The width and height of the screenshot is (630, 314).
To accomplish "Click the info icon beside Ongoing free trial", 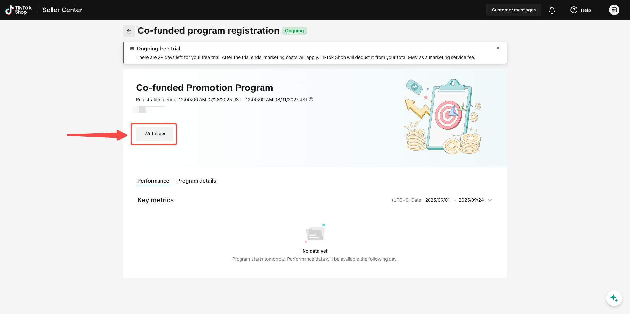I will pyautogui.click(x=132, y=49).
